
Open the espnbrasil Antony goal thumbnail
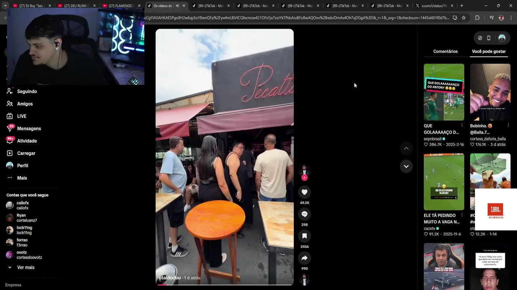click(444, 92)
